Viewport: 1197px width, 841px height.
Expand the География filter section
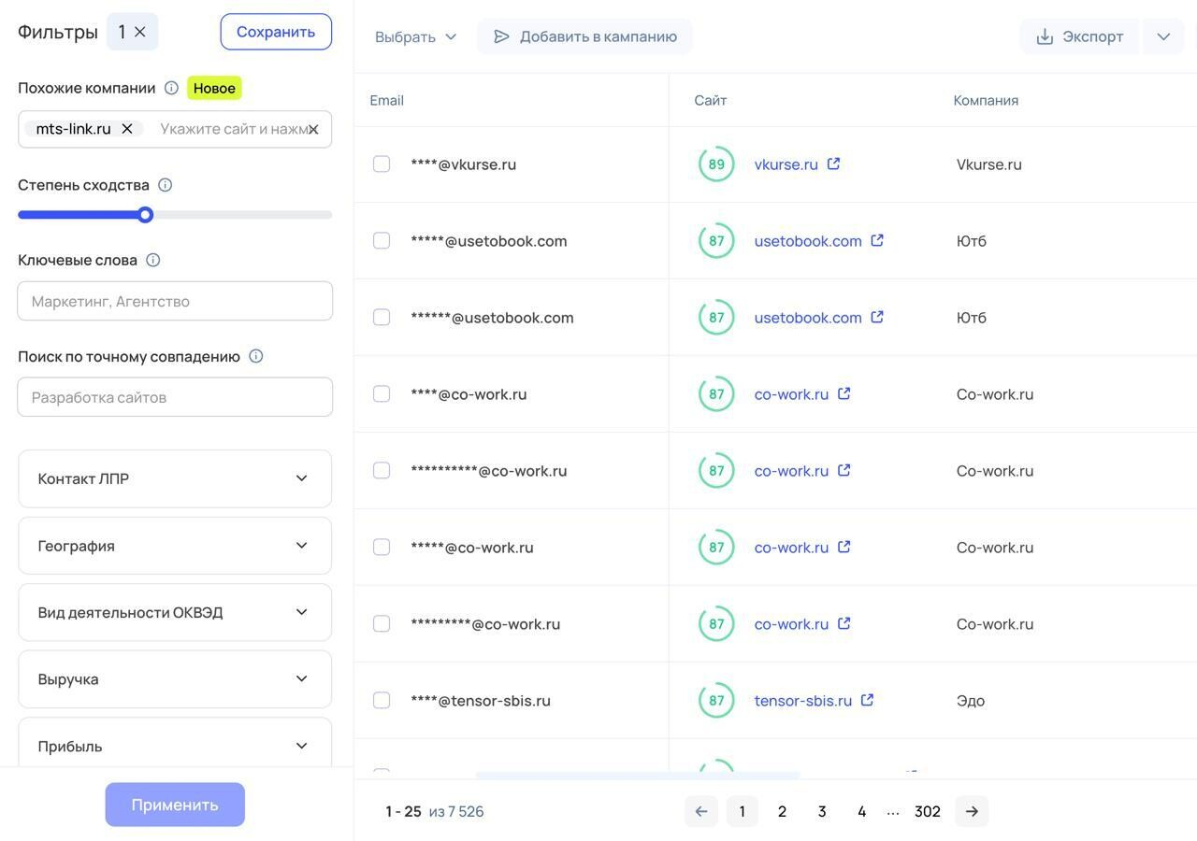coord(175,546)
